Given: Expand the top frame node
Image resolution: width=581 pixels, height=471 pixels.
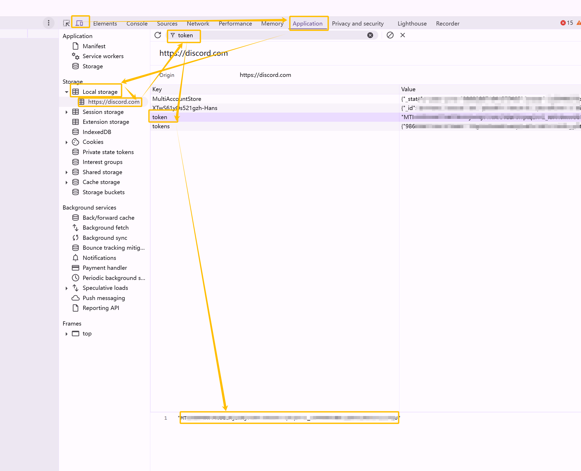Looking at the screenshot, I should pyautogui.click(x=67, y=334).
